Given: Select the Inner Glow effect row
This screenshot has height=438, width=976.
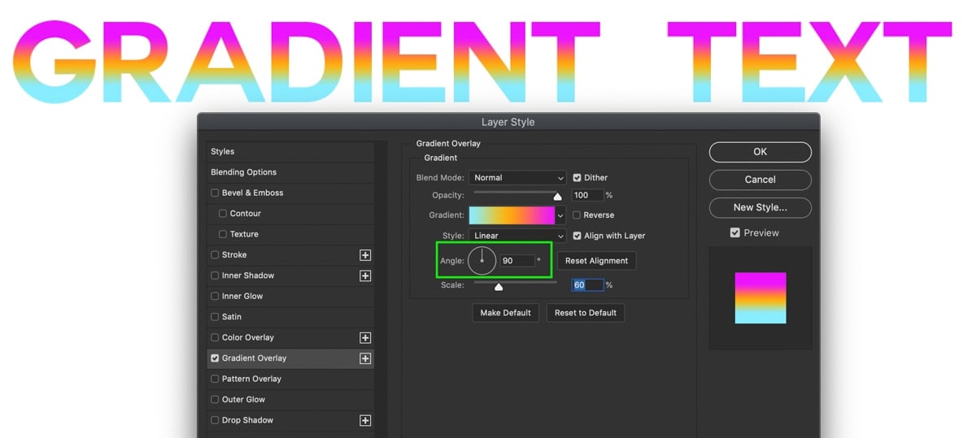Looking at the screenshot, I should [x=291, y=297].
